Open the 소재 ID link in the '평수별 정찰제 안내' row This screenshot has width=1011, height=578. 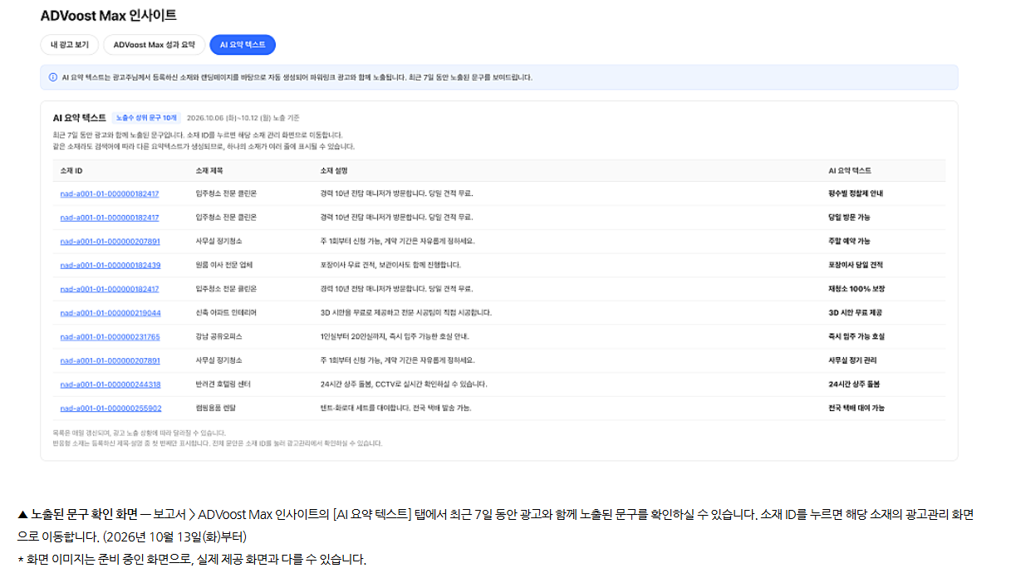click(110, 193)
